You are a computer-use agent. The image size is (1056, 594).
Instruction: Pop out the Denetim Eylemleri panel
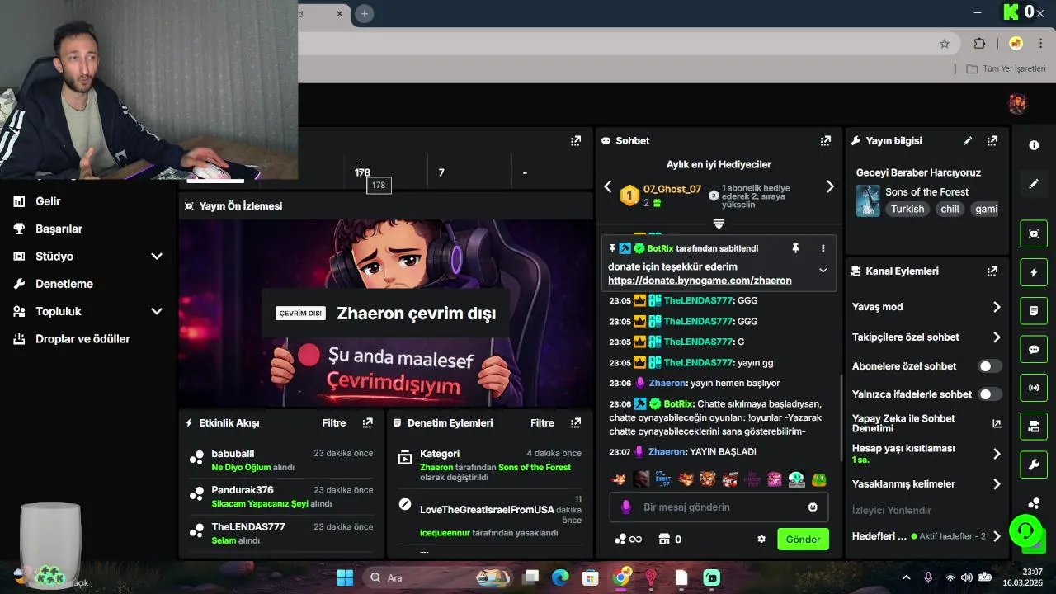click(576, 422)
